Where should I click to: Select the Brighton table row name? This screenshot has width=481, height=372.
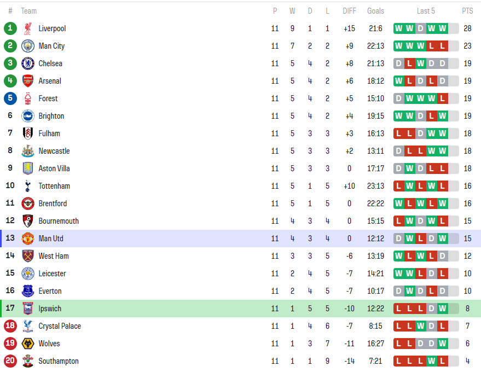(x=51, y=116)
